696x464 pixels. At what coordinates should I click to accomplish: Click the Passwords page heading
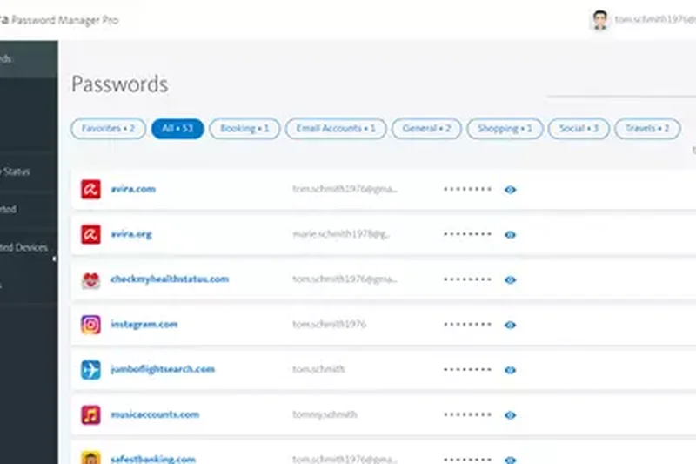coord(120,84)
